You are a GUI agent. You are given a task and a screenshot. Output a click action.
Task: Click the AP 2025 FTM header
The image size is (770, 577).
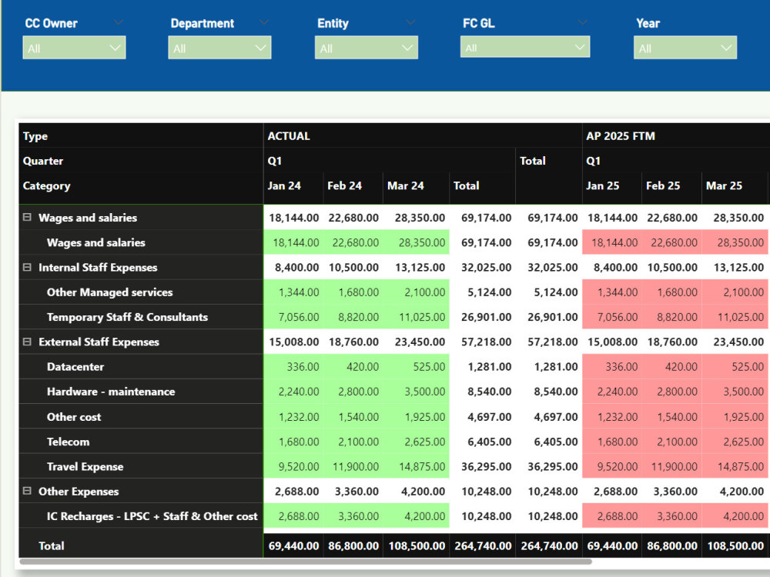[620, 136]
